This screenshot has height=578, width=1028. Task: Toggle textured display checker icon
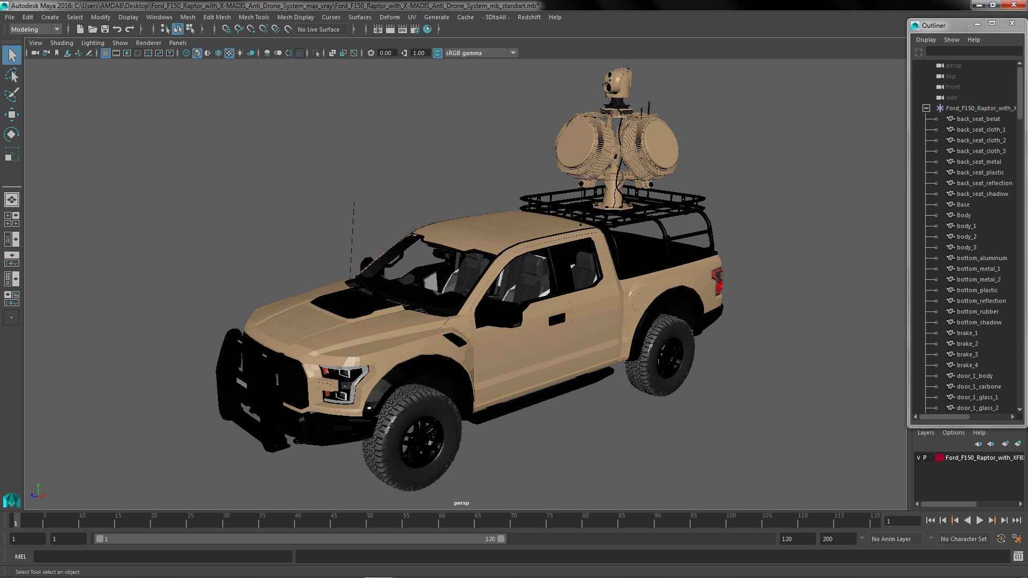229,53
